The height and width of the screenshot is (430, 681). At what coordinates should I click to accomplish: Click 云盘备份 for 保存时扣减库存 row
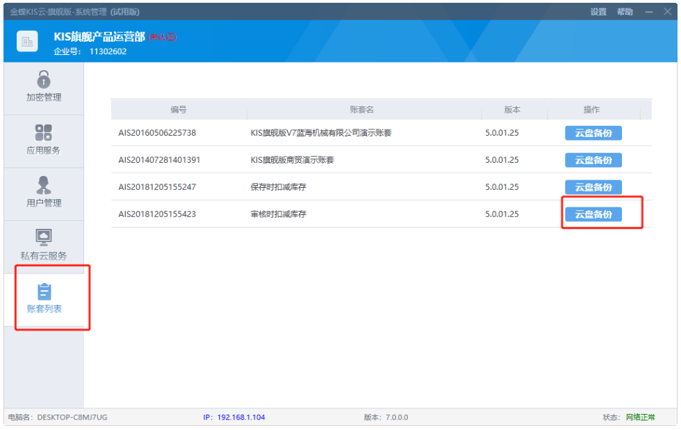(x=593, y=187)
